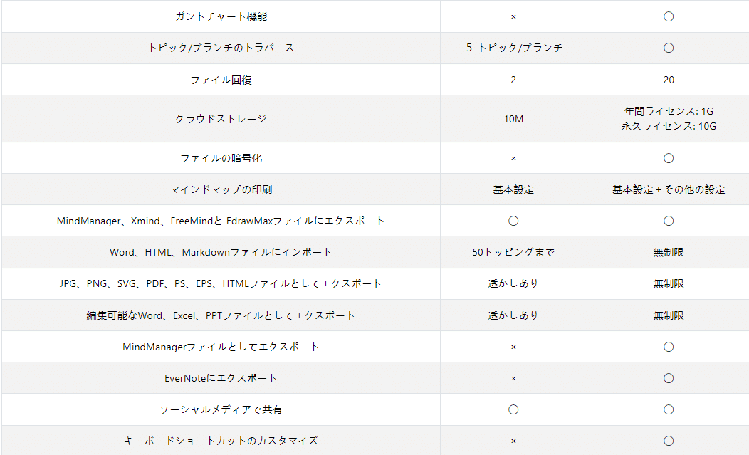The width and height of the screenshot is (749, 455).
Task: Click the cross mark in ガントチャート機能 row
Action: pos(513,16)
